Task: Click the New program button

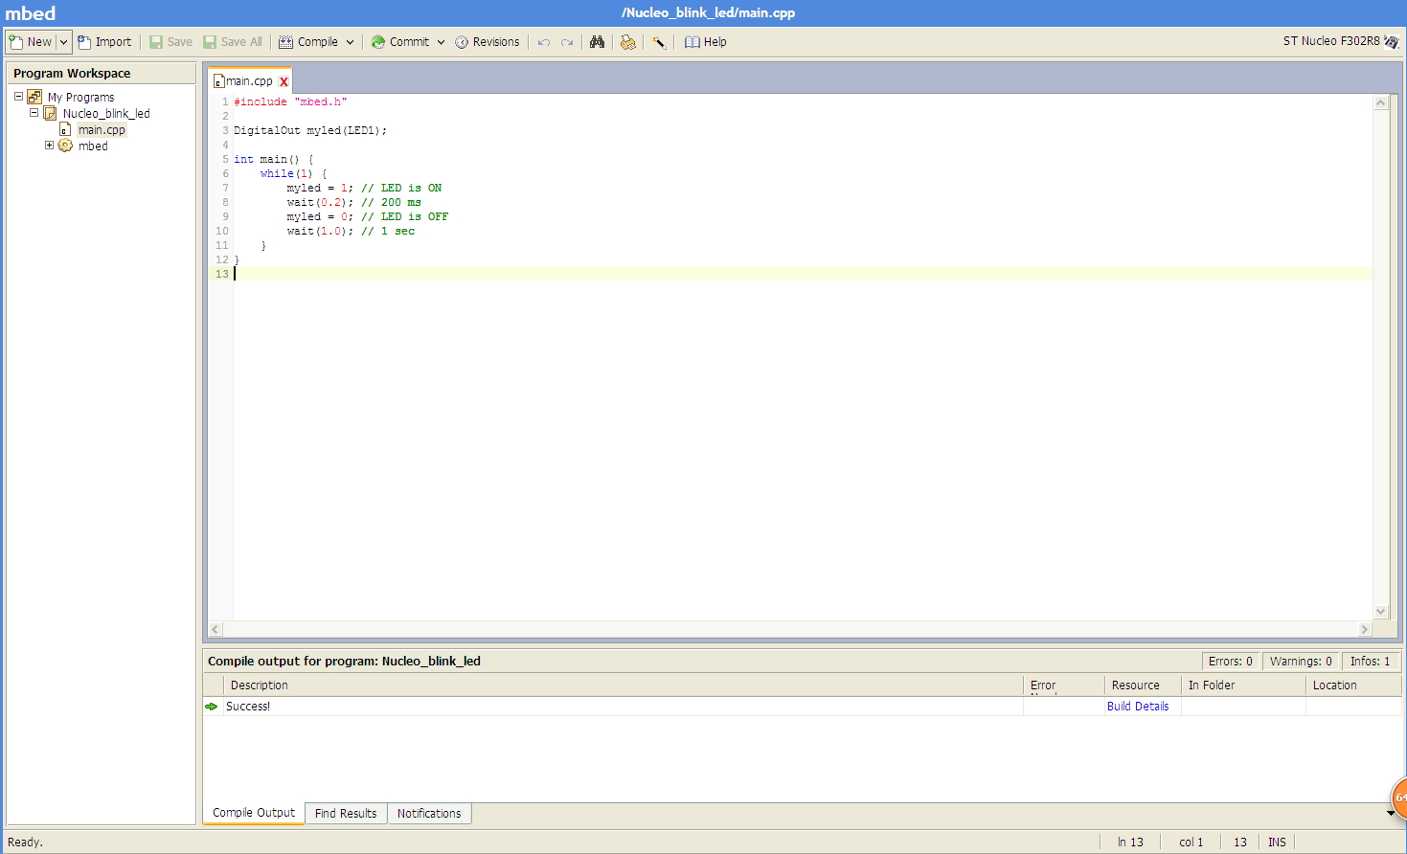Action: pos(31,42)
